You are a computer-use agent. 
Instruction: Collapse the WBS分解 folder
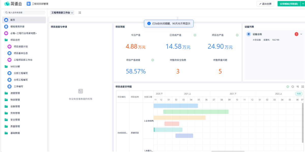coord(15,66)
